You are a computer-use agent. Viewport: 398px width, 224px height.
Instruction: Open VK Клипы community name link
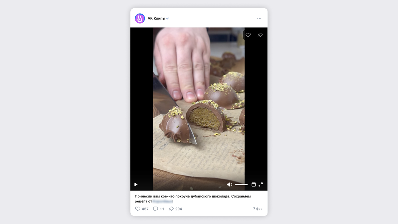(157, 19)
